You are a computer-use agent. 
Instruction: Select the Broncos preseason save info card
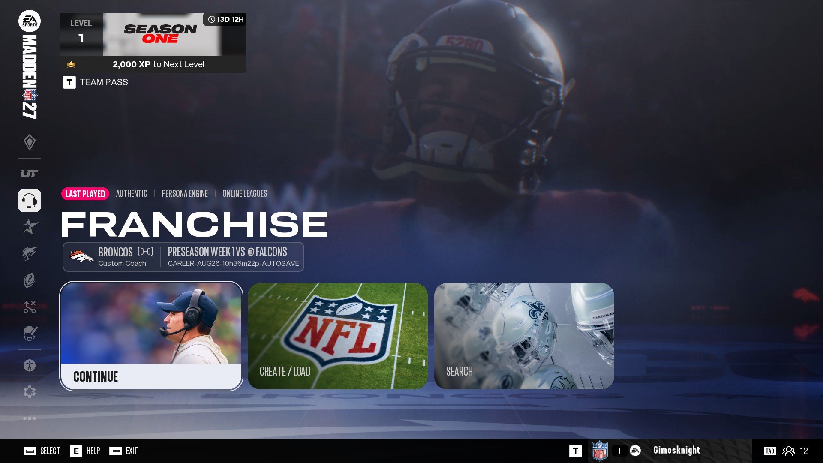coord(183,257)
